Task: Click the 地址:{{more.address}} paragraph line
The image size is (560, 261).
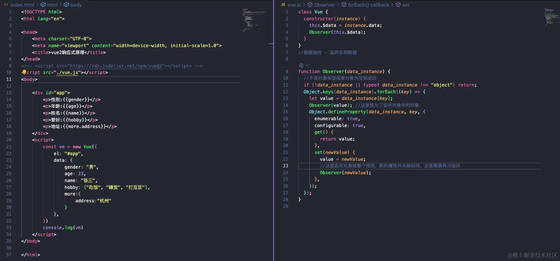Action: (80, 126)
